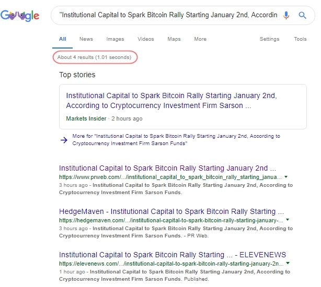Click inside the search query input field
This screenshot has height=287, width=321.
[x=167, y=16]
